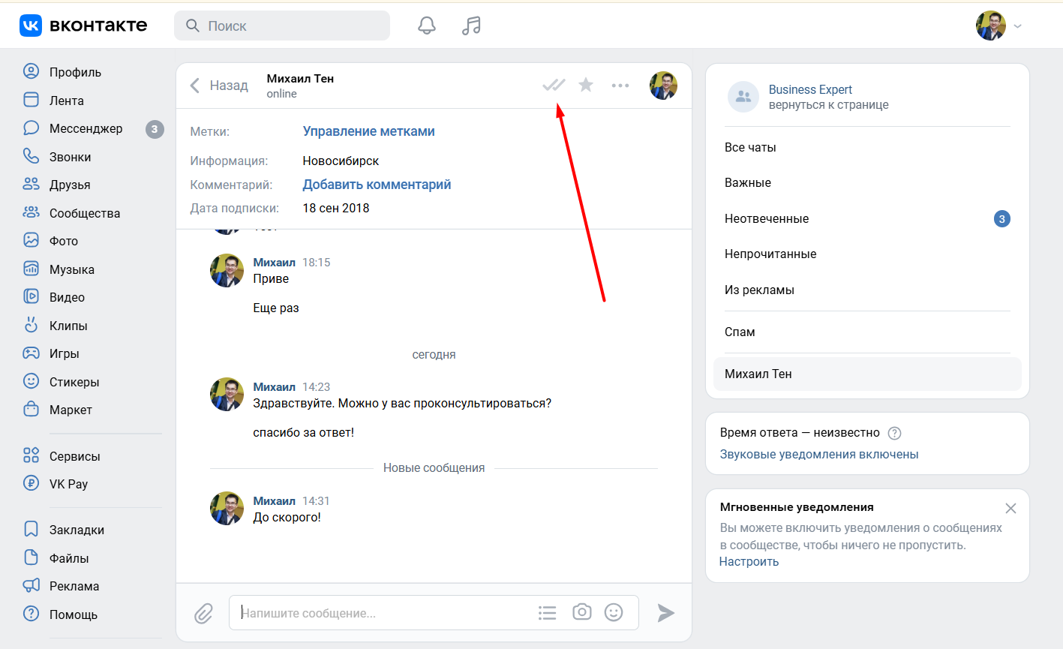Click the Communities (Сообщества) icon
1063x649 pixels.
coord(31,212)
